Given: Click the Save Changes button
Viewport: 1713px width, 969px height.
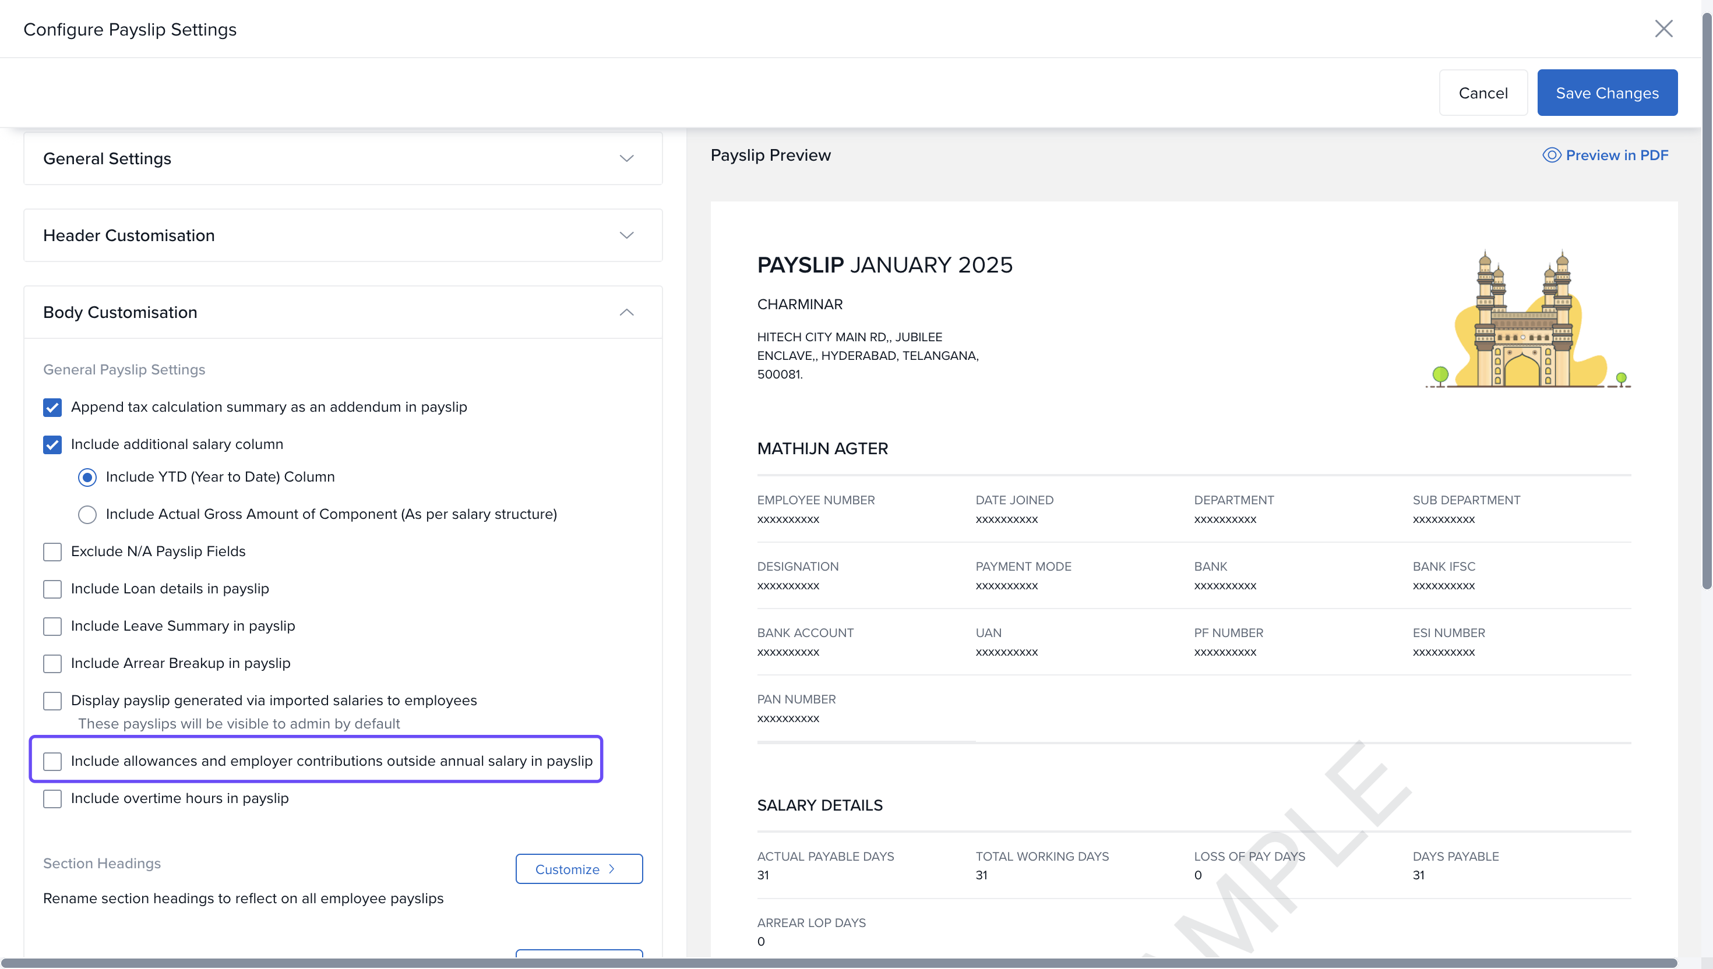Looking at the screenshot, I should (x=1606, y=93).
